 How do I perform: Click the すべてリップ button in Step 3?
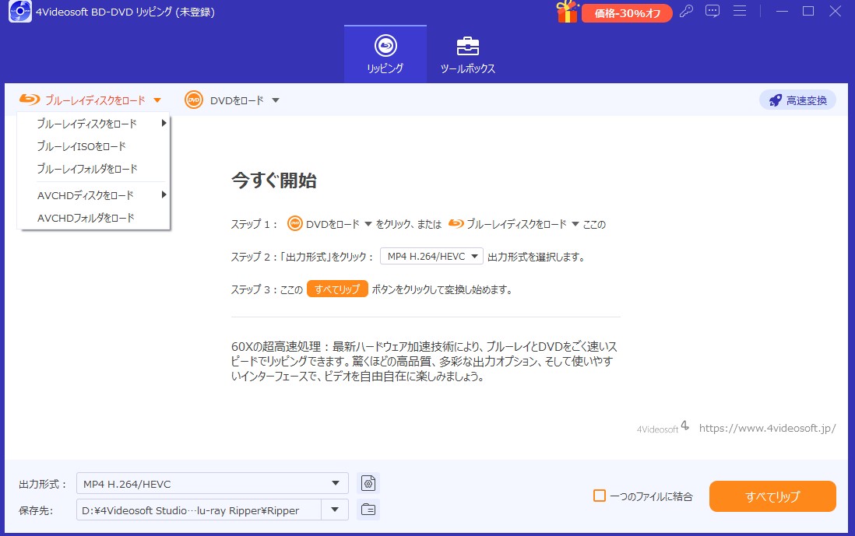337,289
